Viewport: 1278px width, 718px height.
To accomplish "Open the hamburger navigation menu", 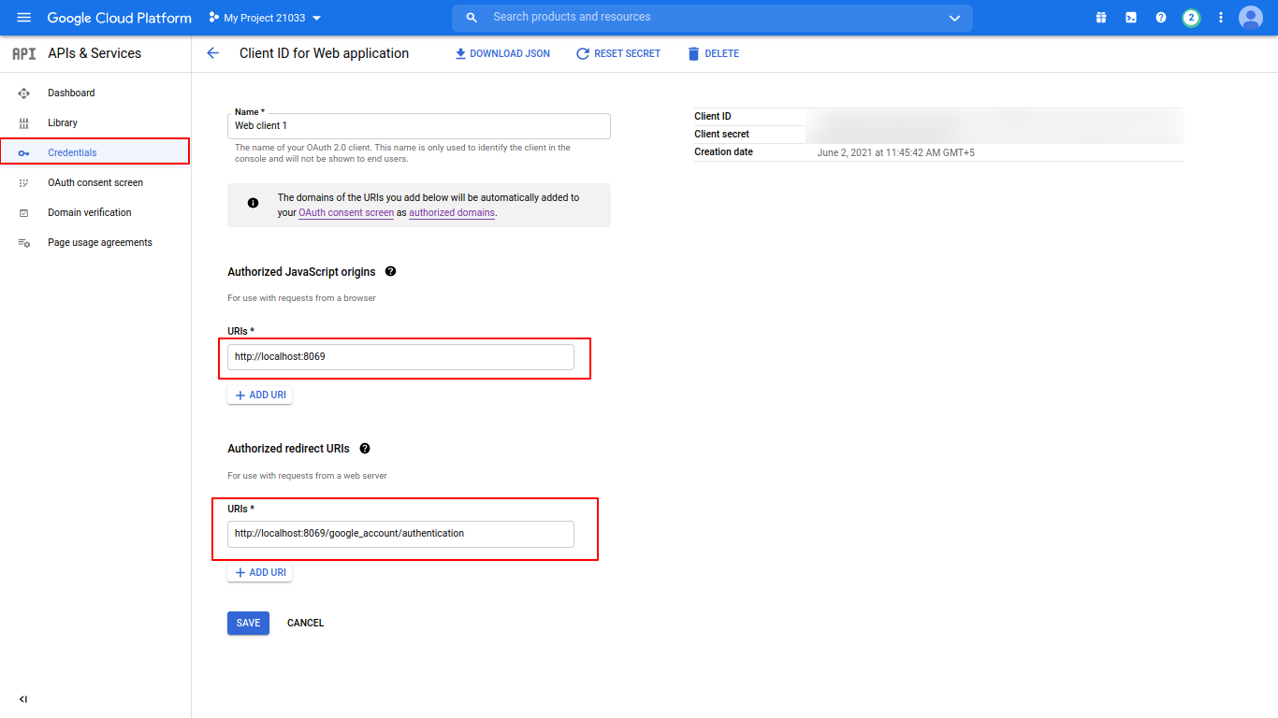I will pos(24,18).
